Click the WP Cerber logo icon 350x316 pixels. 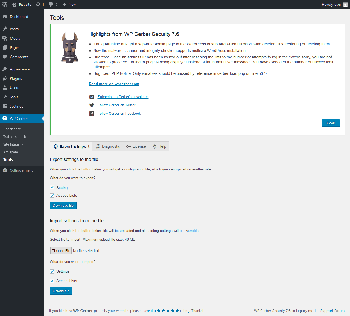click(x=5, y=119)
